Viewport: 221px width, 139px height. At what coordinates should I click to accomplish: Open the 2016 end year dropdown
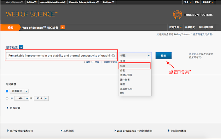pos(41,98)
